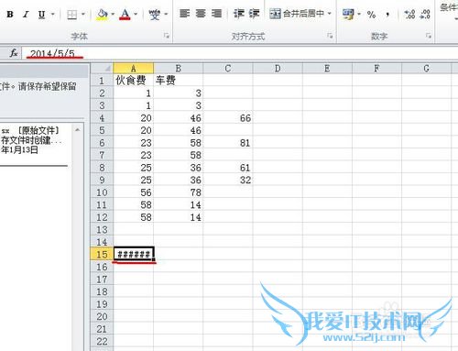Viewport: 458px width, 351px height.
Task: Open underline style dropdown arrow
Action: pos(53,14)
